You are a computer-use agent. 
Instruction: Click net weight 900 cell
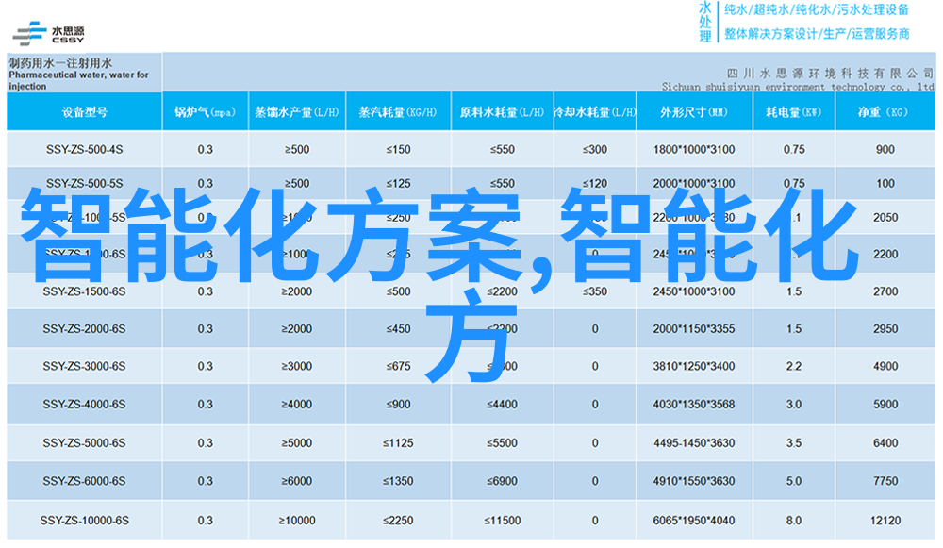point(885,149)
